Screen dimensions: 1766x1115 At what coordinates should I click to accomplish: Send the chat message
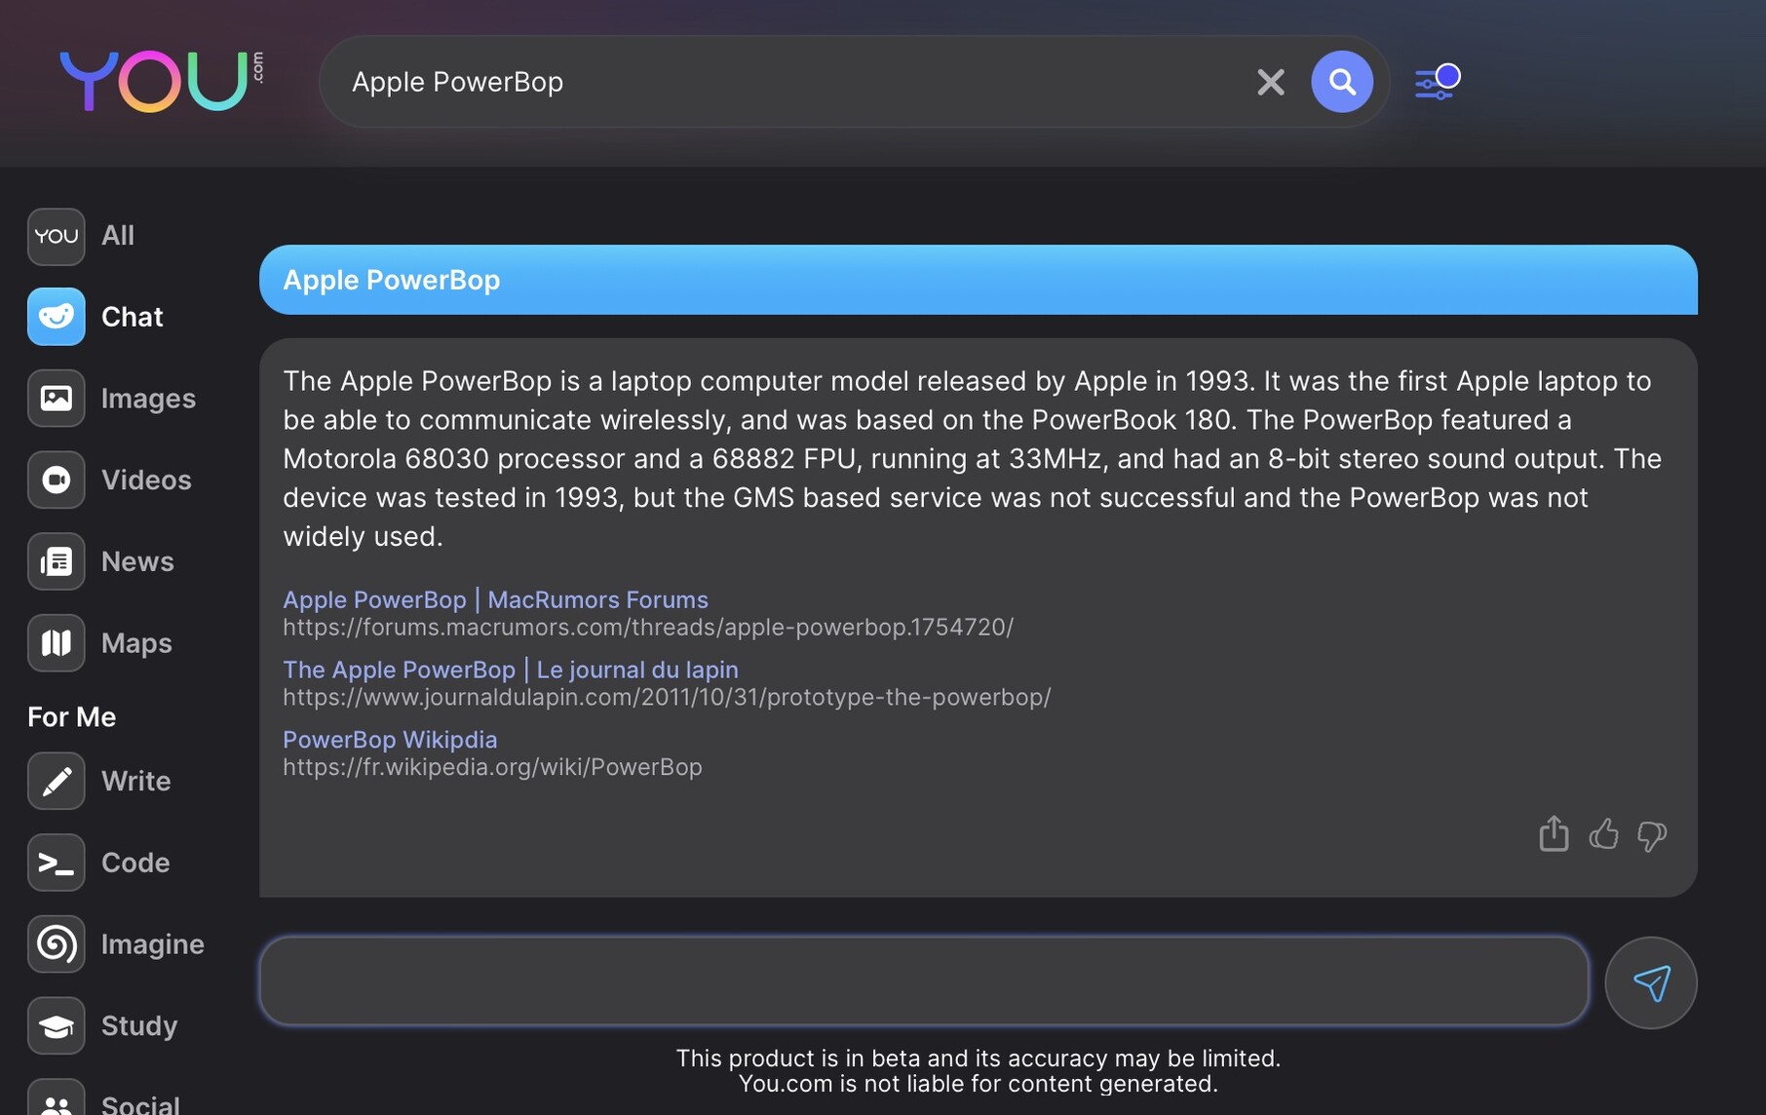point(1650,982)
